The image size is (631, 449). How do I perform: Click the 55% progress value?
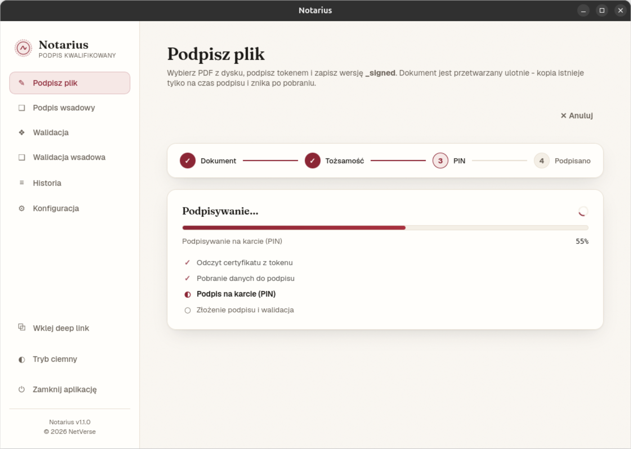582,241
